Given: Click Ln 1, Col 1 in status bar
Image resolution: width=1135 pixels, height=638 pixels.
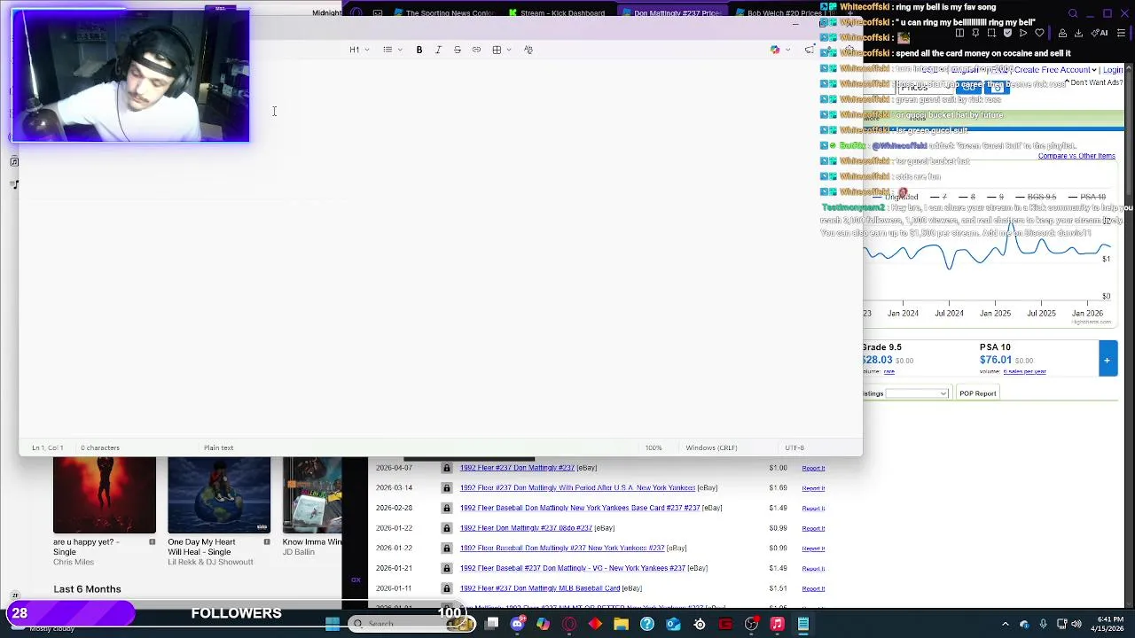Looking at the screenshot, I should coord(48,447).
